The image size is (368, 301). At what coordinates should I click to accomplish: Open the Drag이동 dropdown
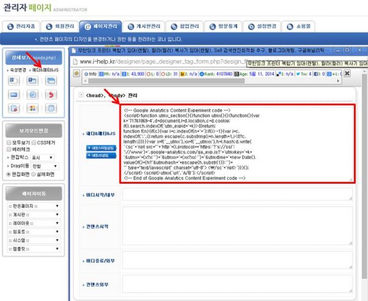click(45, 166)
